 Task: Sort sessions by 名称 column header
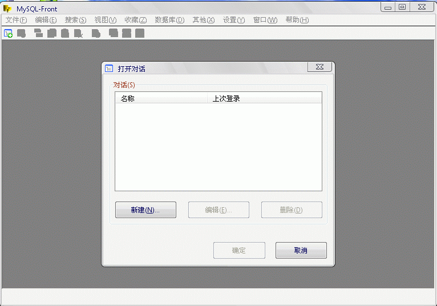tap(161, 98)
